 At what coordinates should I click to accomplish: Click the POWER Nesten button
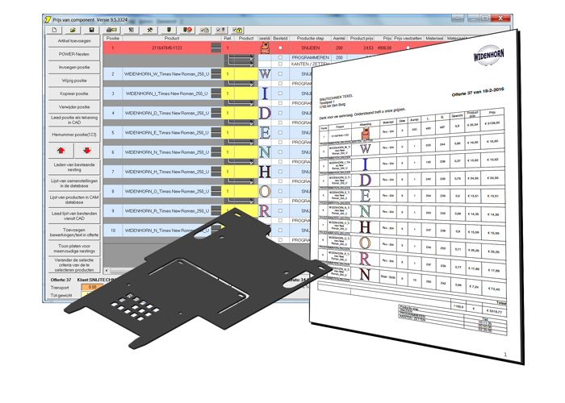(x=74, y=54)
